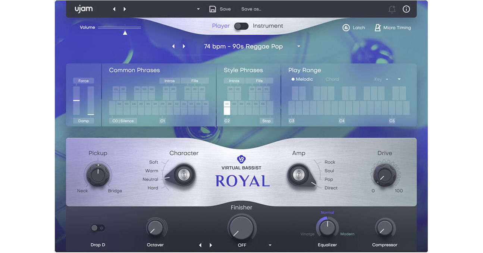Select Intros under Style Phrases

click(x=234, y=80)
